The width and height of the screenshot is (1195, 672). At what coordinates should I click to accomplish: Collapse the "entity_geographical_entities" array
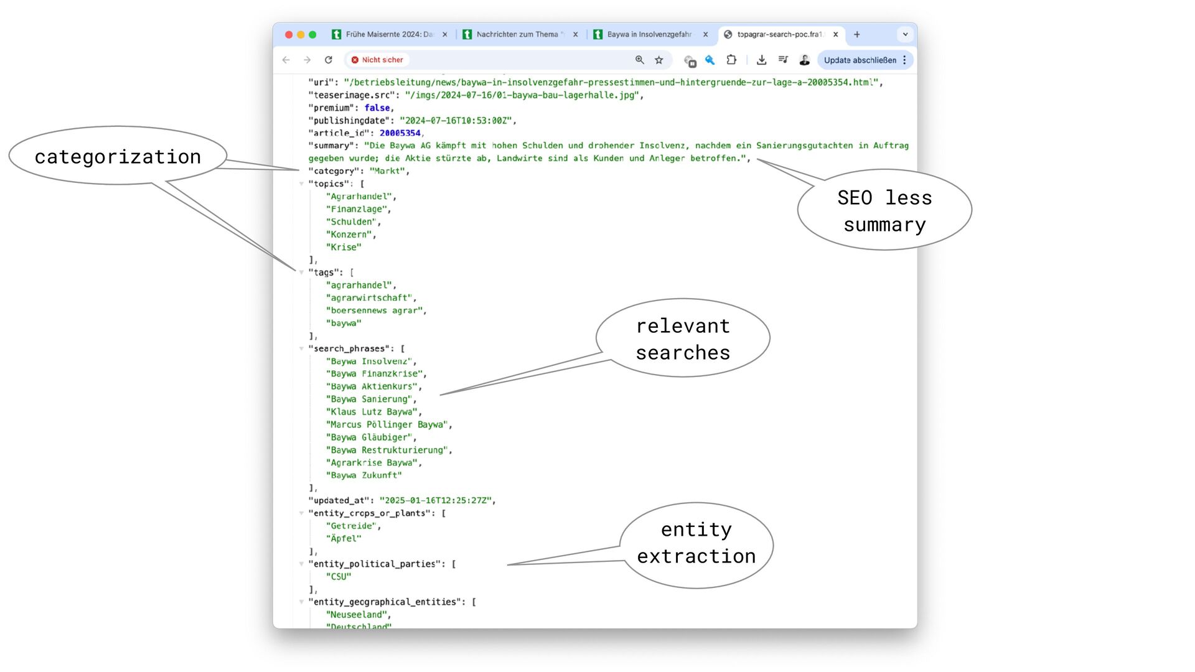coord(301,602)
